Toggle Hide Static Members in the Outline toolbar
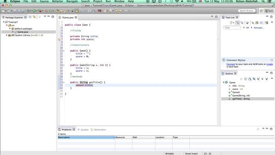Viewport: 275px width, 155px height. (x=258, y=79)
